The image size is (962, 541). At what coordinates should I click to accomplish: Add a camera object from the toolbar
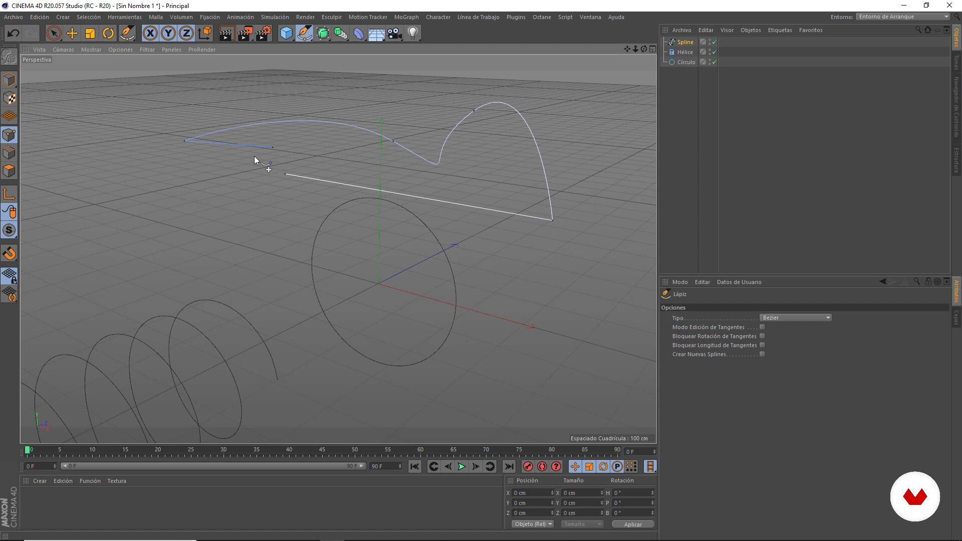(394, 34)
